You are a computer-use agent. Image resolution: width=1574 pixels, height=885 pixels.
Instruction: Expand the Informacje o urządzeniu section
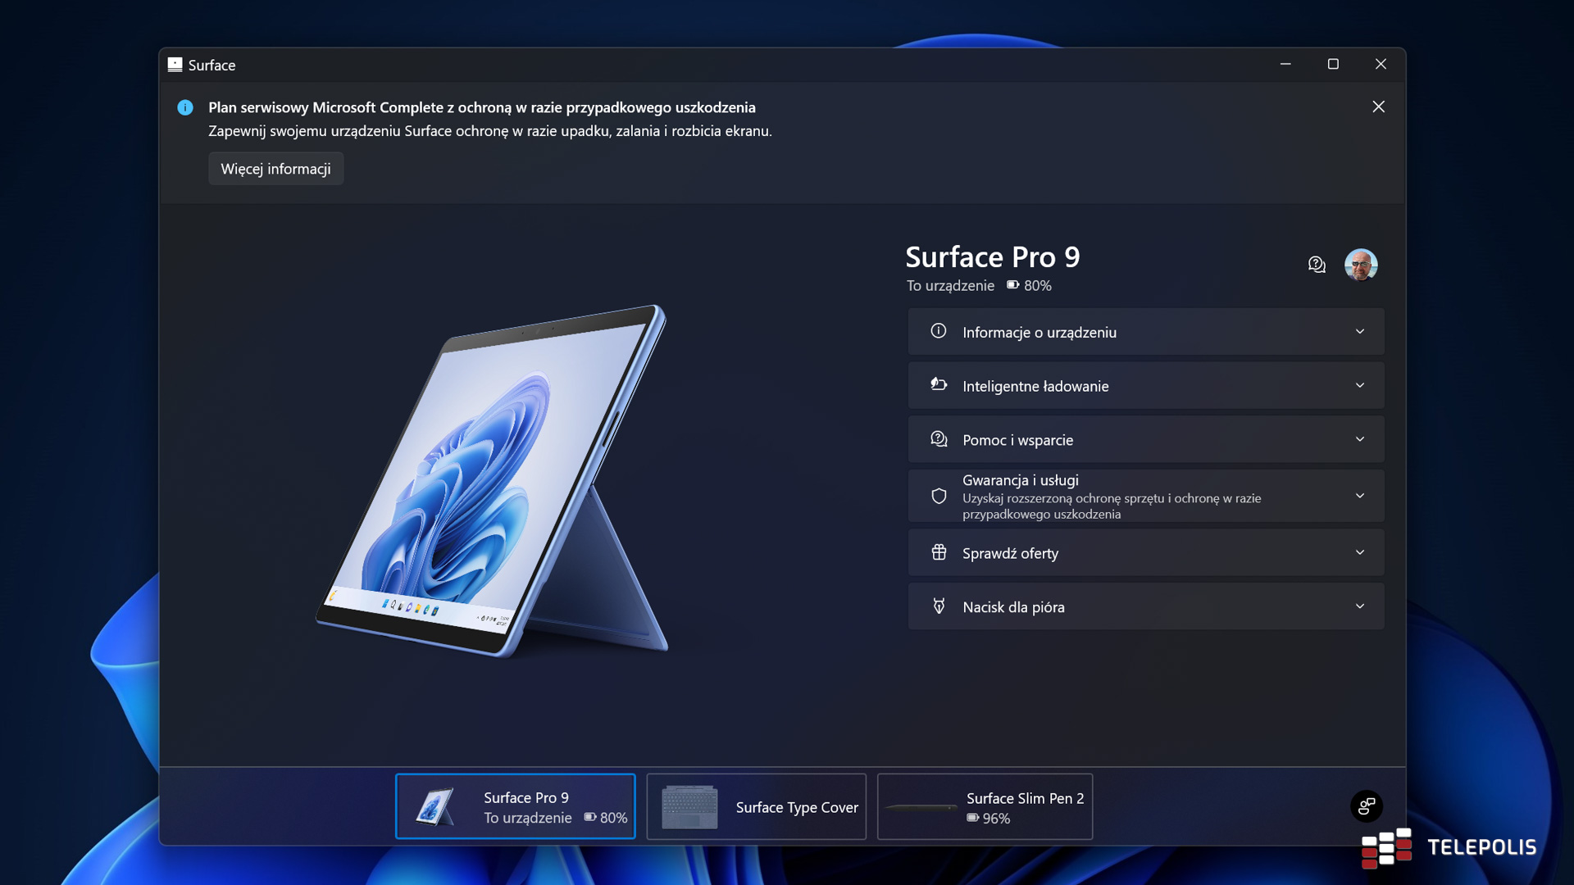click(x=1360, y=331)
